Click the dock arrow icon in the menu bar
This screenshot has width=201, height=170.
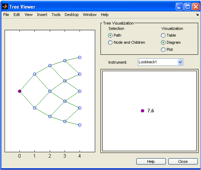197,15
